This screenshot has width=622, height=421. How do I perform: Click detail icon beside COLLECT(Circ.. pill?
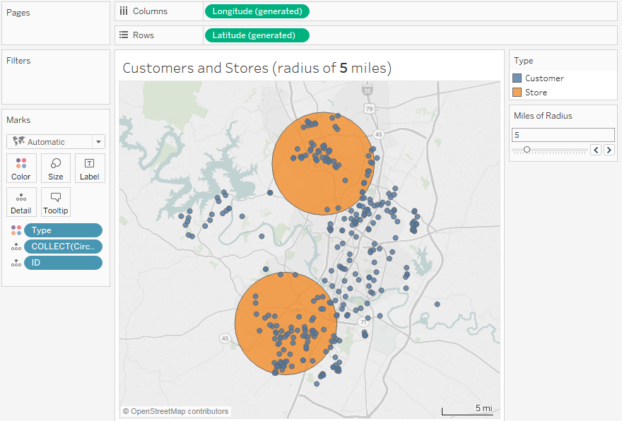[16, 247]
